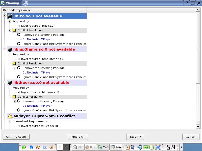The width and height of the screenshot is (202, 151).
Task: Click the bomb icon beside libtheora.so.0
Action: pos(10,83)
